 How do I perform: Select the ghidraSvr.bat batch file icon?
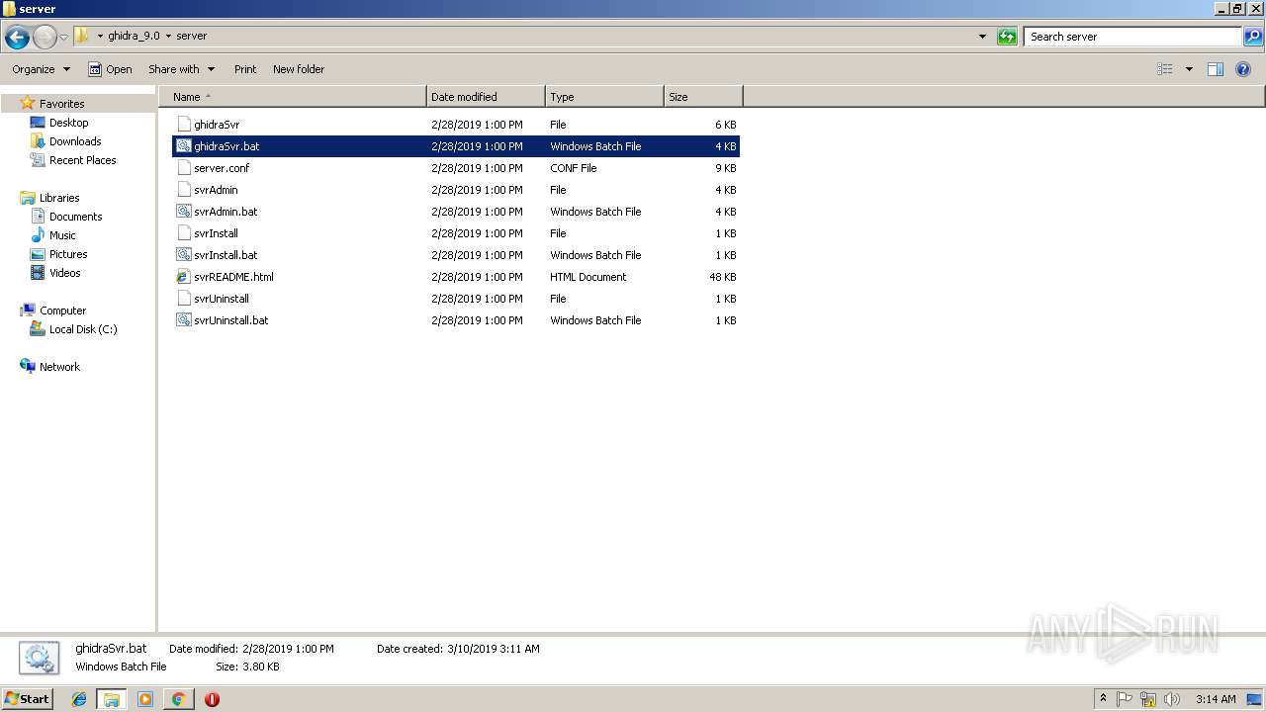pyautogui.click(x=183, y=146)
